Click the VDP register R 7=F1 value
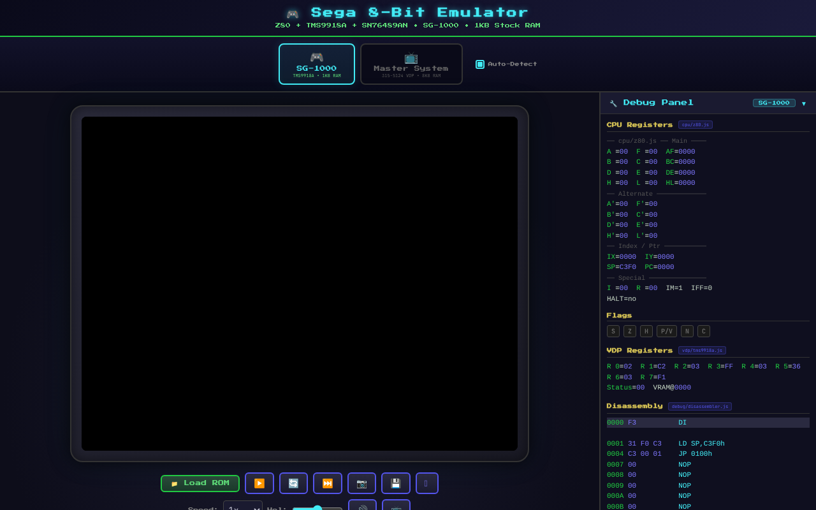Image resolution: width=816 pixels, height=510 pixels. coord(653,377)
